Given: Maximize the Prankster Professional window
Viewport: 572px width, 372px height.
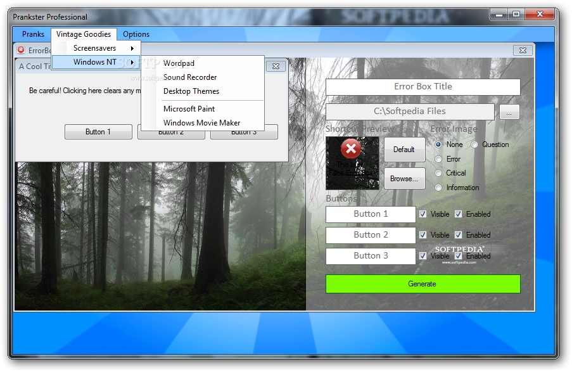Looking at the screenshot, I should 516,15.
